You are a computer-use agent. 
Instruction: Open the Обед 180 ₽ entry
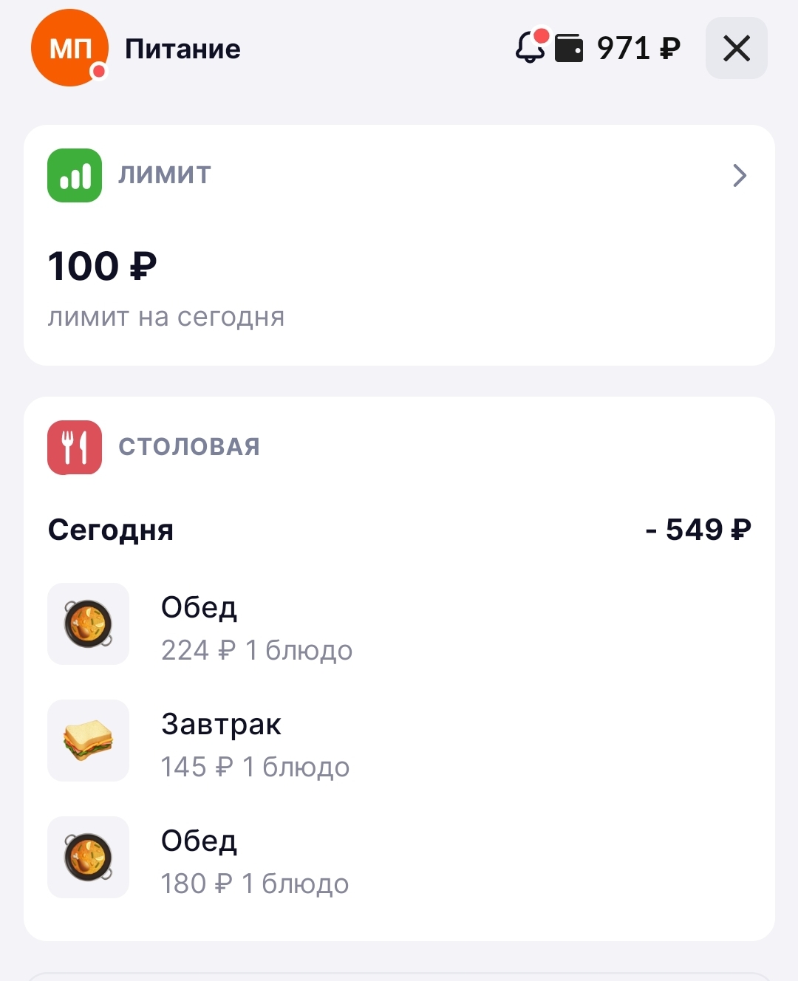(x=399, y=858)
